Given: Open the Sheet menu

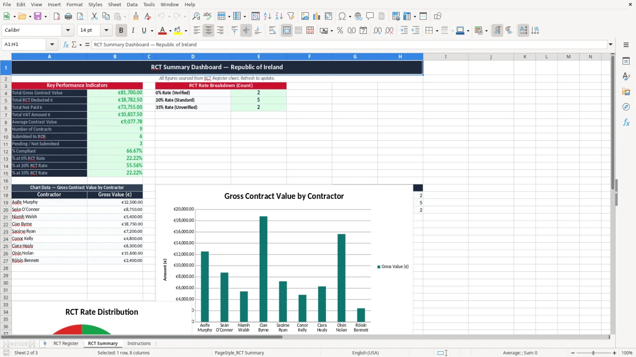Looking at the screenshot, I should [114, 4].
